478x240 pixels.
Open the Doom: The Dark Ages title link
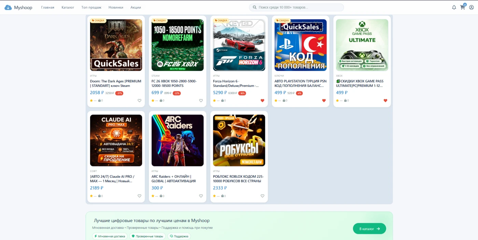(115, 83)
